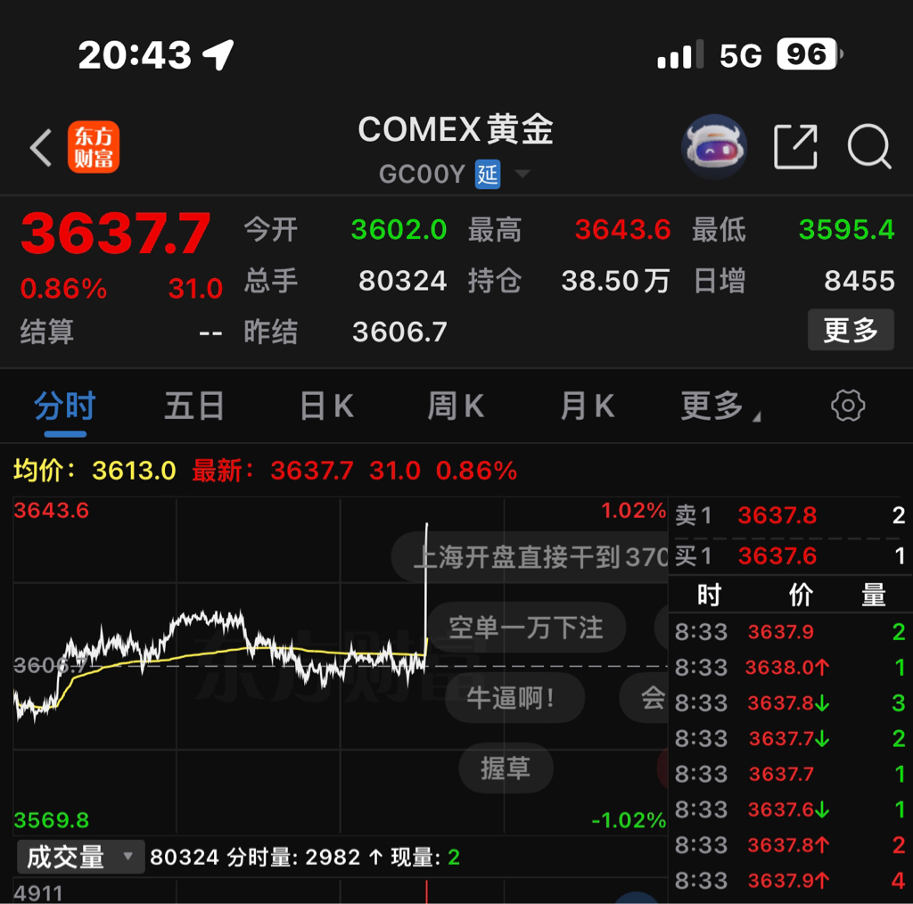Viewport: 913px width, 904px height.
Task: Tap the 昨结 3606.7 value
Action: (400, 332)
